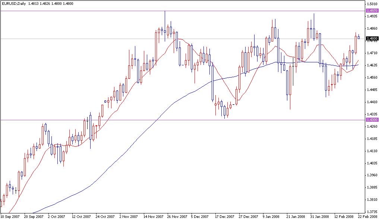Click the 21 Jan 2008 date label
This screenshot has width=379, height=219.
pos(296,217)
